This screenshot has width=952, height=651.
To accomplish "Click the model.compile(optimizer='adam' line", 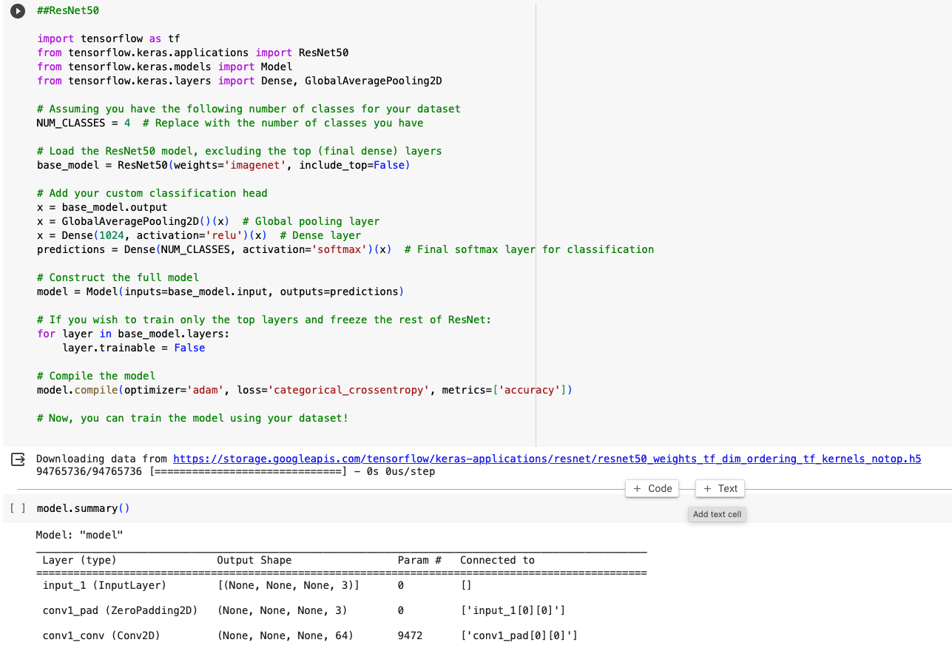I will click(305, 390).
